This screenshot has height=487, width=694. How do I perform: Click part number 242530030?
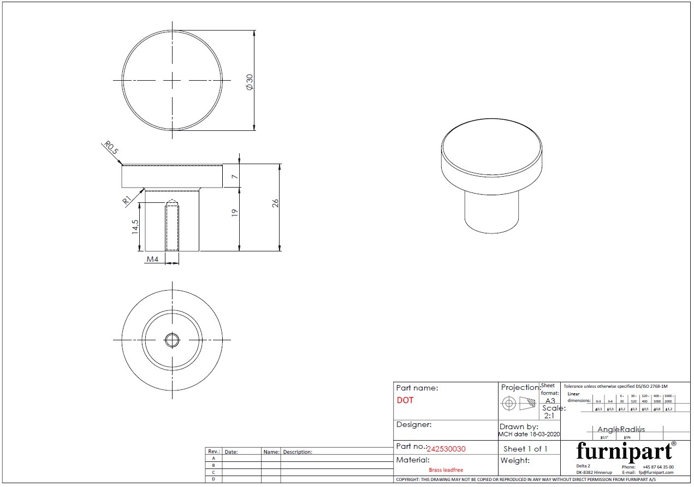pyautogui.click(x=446, y=449)
